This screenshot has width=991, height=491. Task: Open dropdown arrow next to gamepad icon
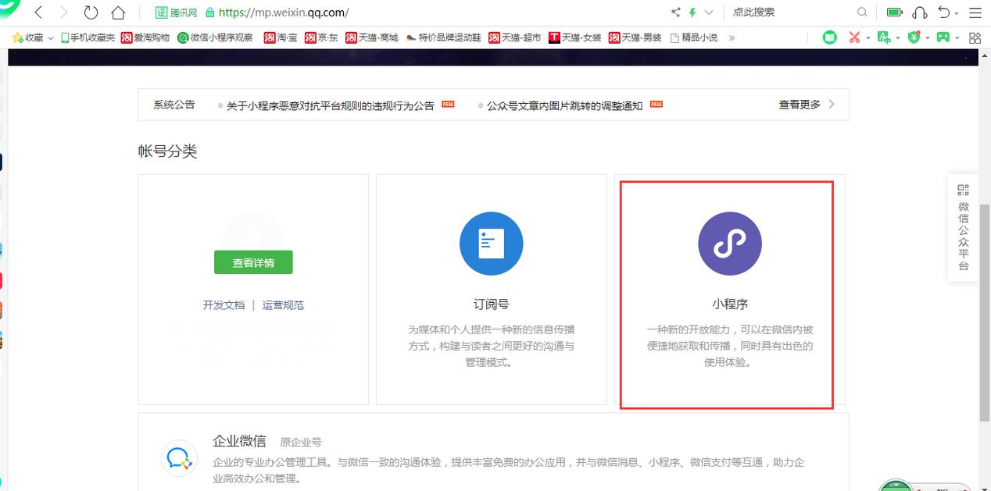pos(957,38)
